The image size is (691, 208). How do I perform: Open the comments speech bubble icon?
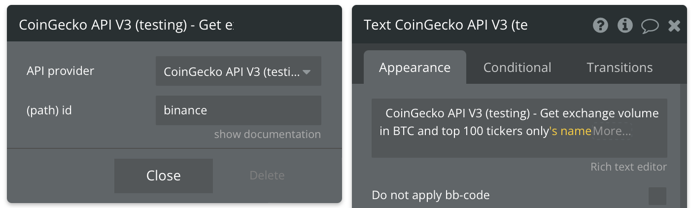[650, 26]
